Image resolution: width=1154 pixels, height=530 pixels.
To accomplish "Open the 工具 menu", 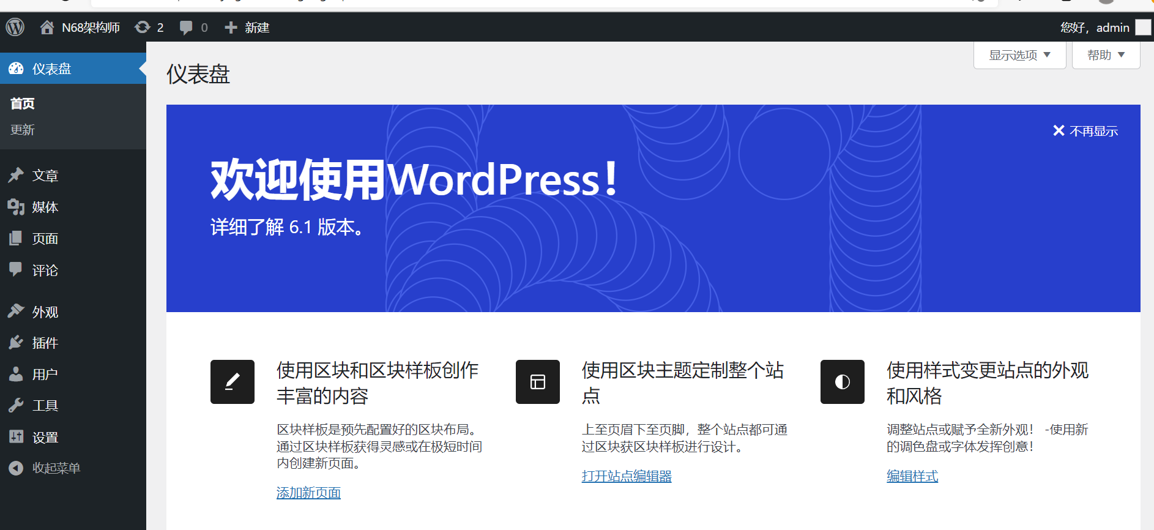I will click(x=73, y=405).
